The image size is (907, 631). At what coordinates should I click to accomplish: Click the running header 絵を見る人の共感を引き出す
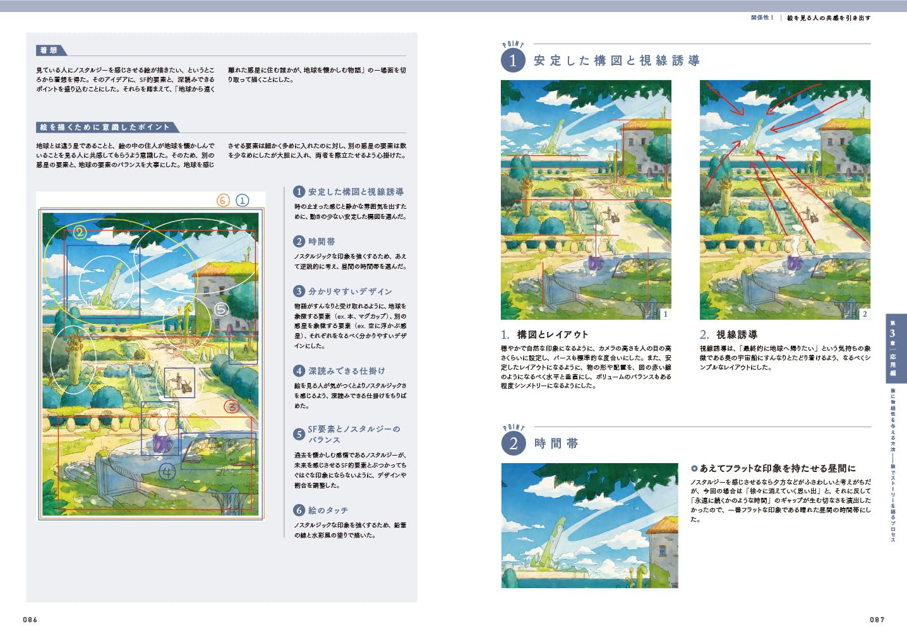829,18
